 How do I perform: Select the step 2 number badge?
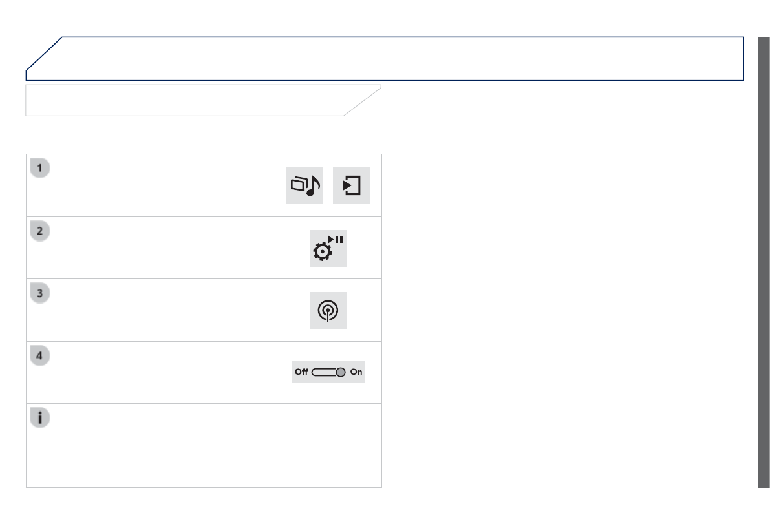[41, 231]
